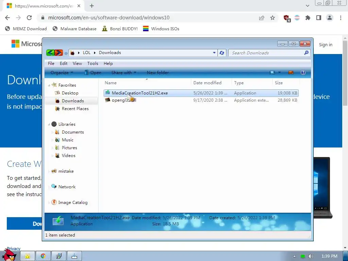Click Chrome icon in taskbar
The width and height of the screenshot is (348, 261).
click(x=43, y=256)
